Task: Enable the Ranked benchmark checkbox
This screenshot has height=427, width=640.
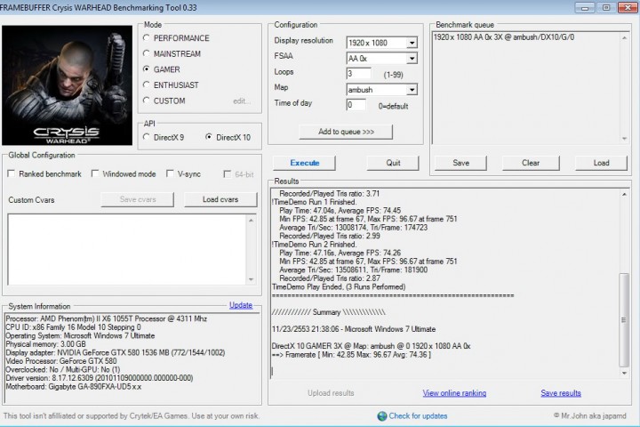Action: (x=12, y=174)
